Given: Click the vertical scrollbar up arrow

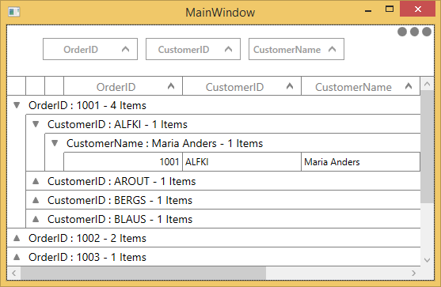Looking at the screenshot, I should (x=427, y=84).
